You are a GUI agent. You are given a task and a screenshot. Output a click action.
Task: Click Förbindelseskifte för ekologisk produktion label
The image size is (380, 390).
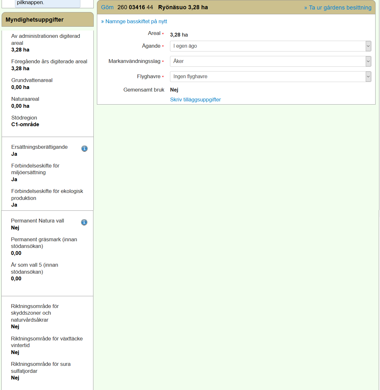tap(47, 195)
